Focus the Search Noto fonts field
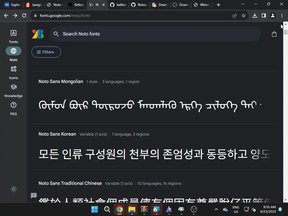This screenshot has height=216, width=288. click(x=155, y=34)
